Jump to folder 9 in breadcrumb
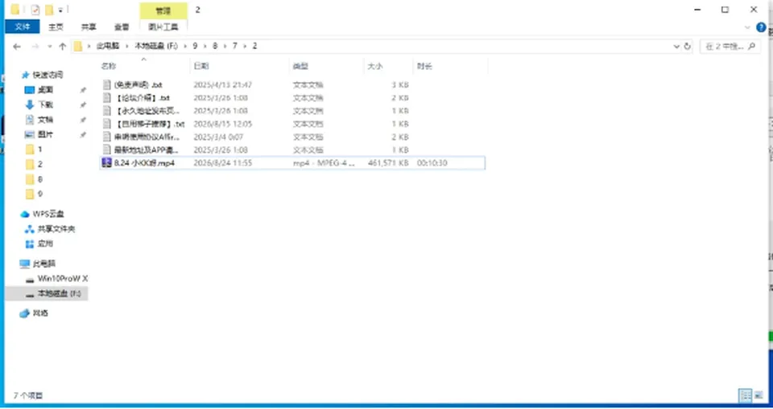 [195, 47]
